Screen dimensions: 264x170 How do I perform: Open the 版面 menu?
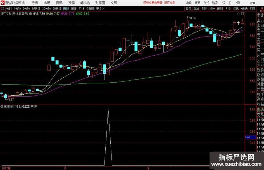[x=197, y=3]
